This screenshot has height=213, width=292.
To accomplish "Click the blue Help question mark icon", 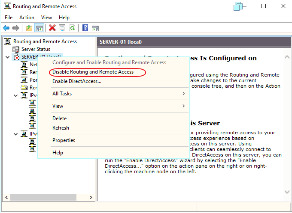I will (85, 28).
